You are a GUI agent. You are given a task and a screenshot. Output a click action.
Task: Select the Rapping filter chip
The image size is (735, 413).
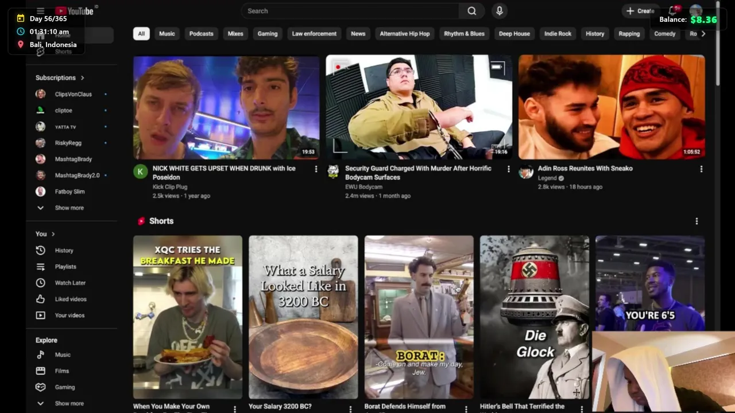629,34
